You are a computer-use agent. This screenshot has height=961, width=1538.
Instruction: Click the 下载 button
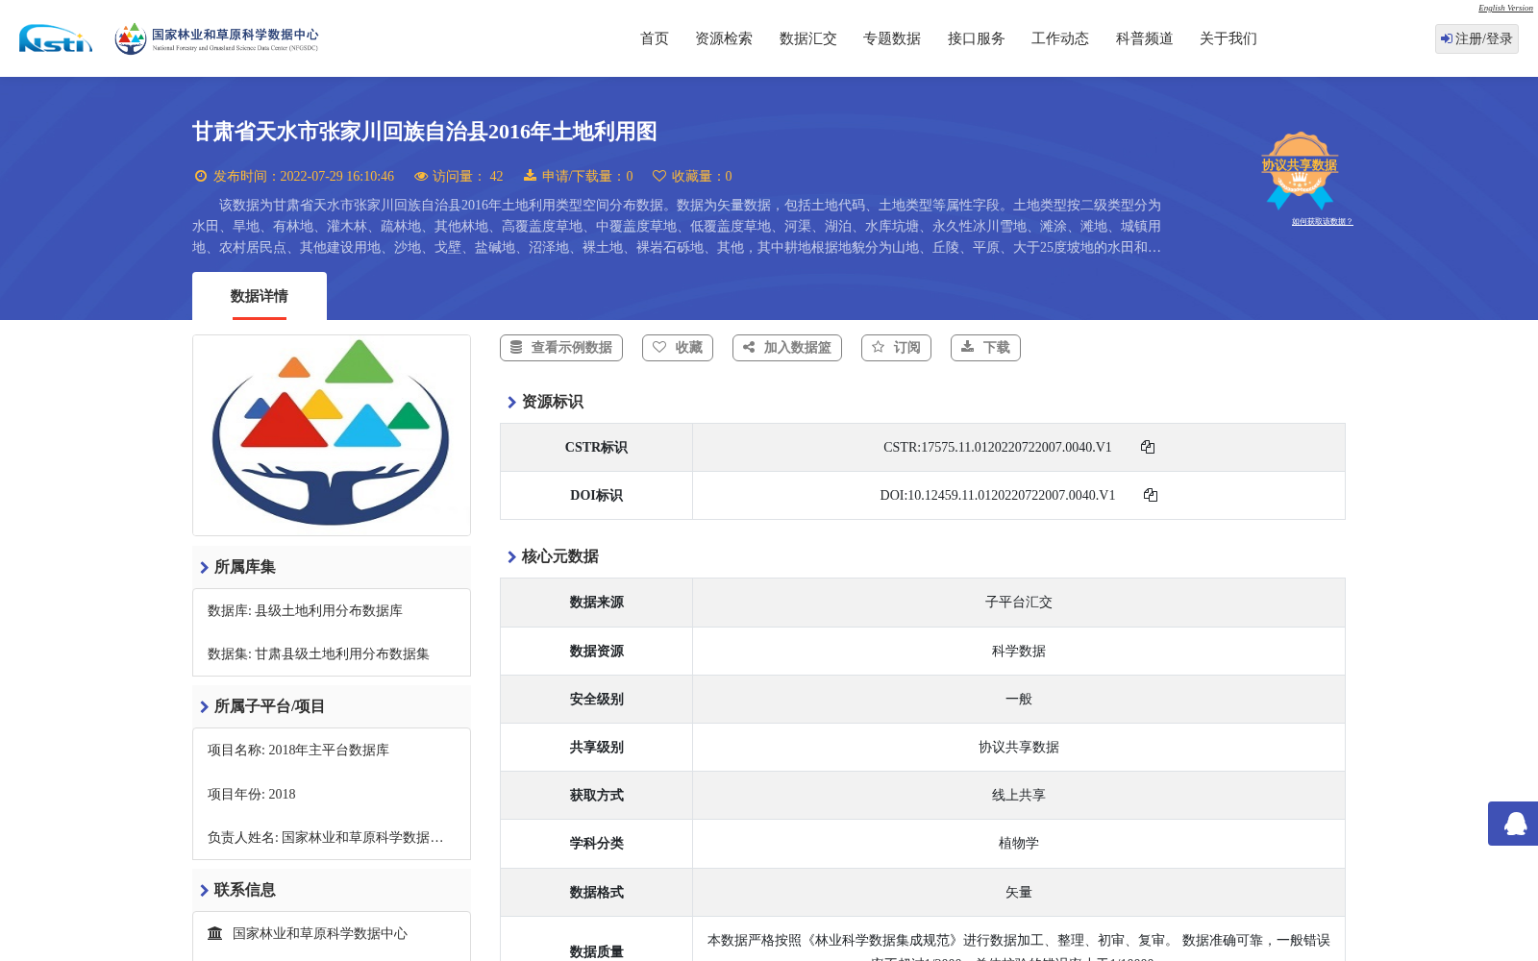[x=985, y=348]
